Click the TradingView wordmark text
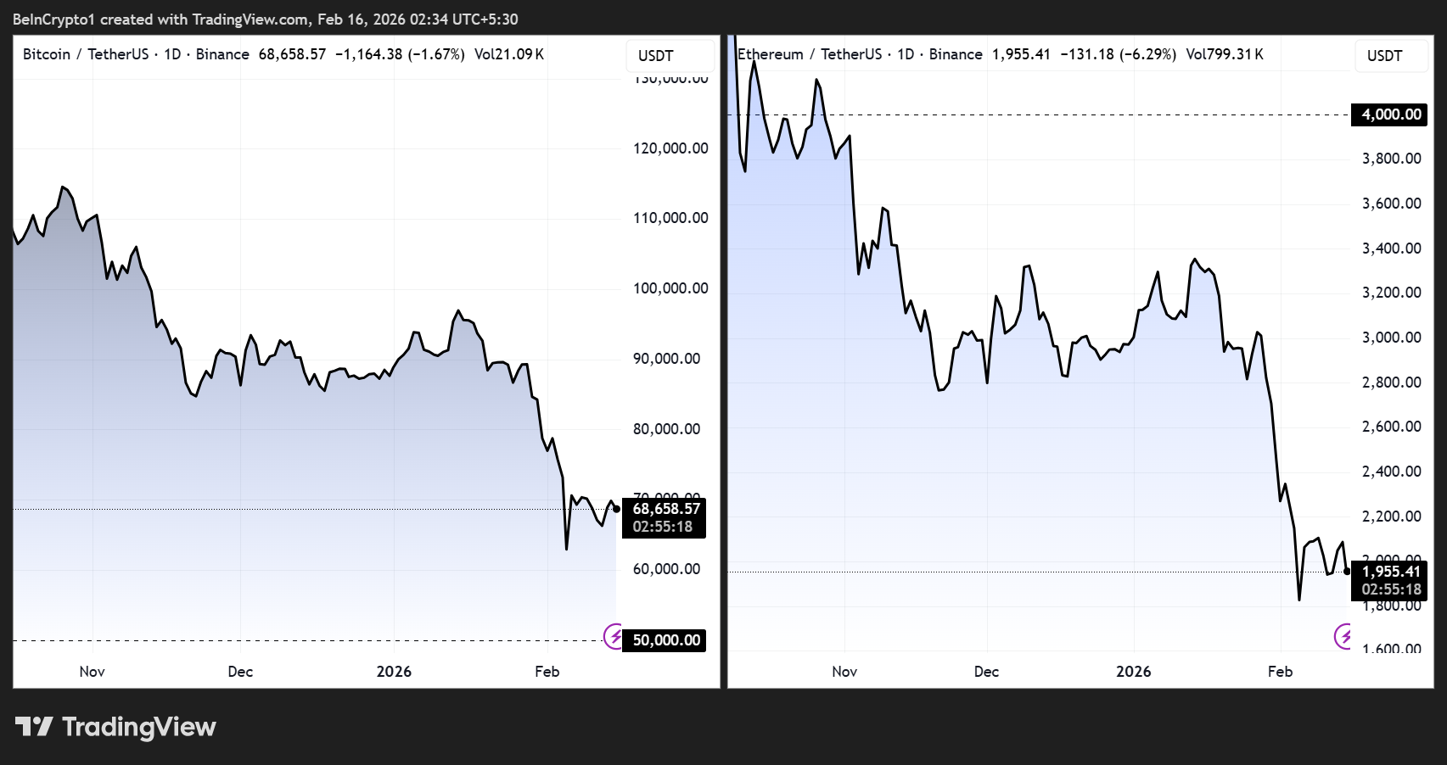1447x765 pixels. click(x=139, y=727)
